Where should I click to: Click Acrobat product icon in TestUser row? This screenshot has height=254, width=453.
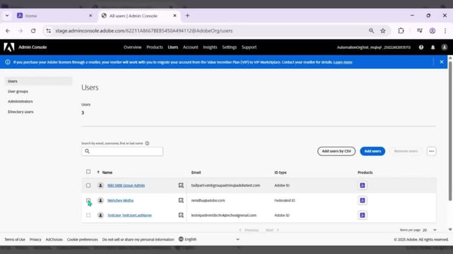362,215
